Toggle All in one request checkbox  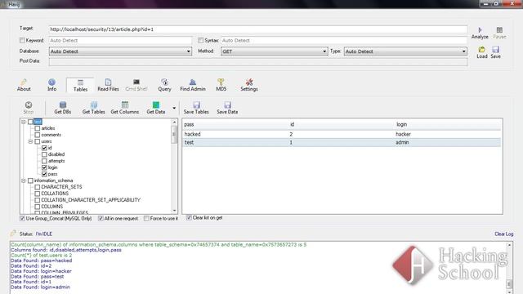tap(101, 218)
